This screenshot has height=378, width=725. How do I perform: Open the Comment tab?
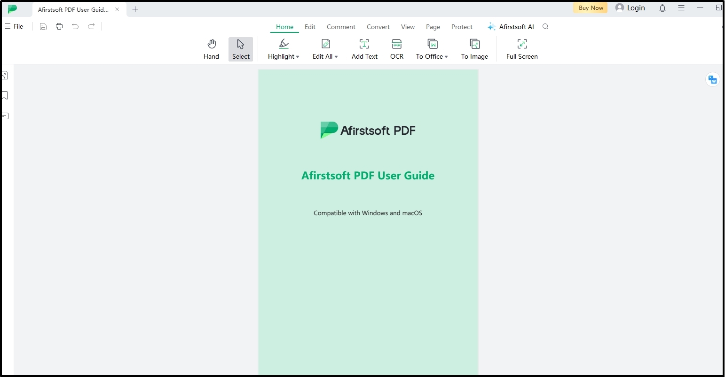point(341,27)
